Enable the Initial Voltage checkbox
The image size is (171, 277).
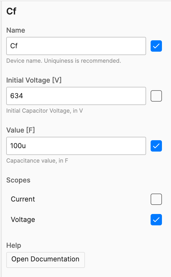pos(156,96)
